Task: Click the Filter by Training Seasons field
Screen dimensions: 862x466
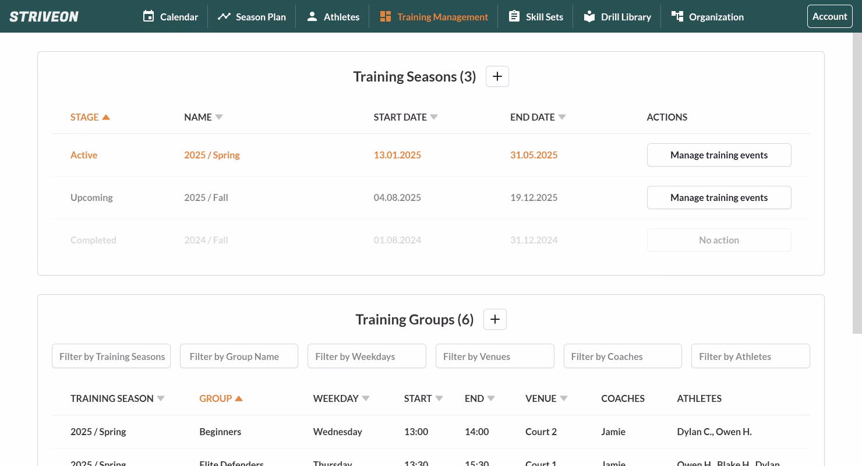Action: pyautogui.click(x=111, y=356)
